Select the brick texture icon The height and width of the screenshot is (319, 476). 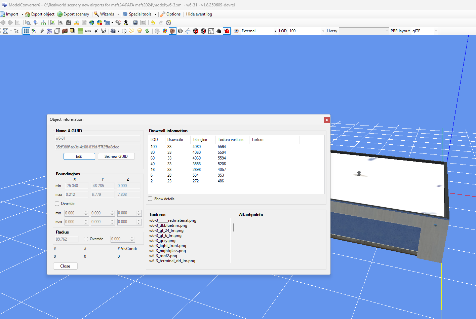click(x=65, y=31)
